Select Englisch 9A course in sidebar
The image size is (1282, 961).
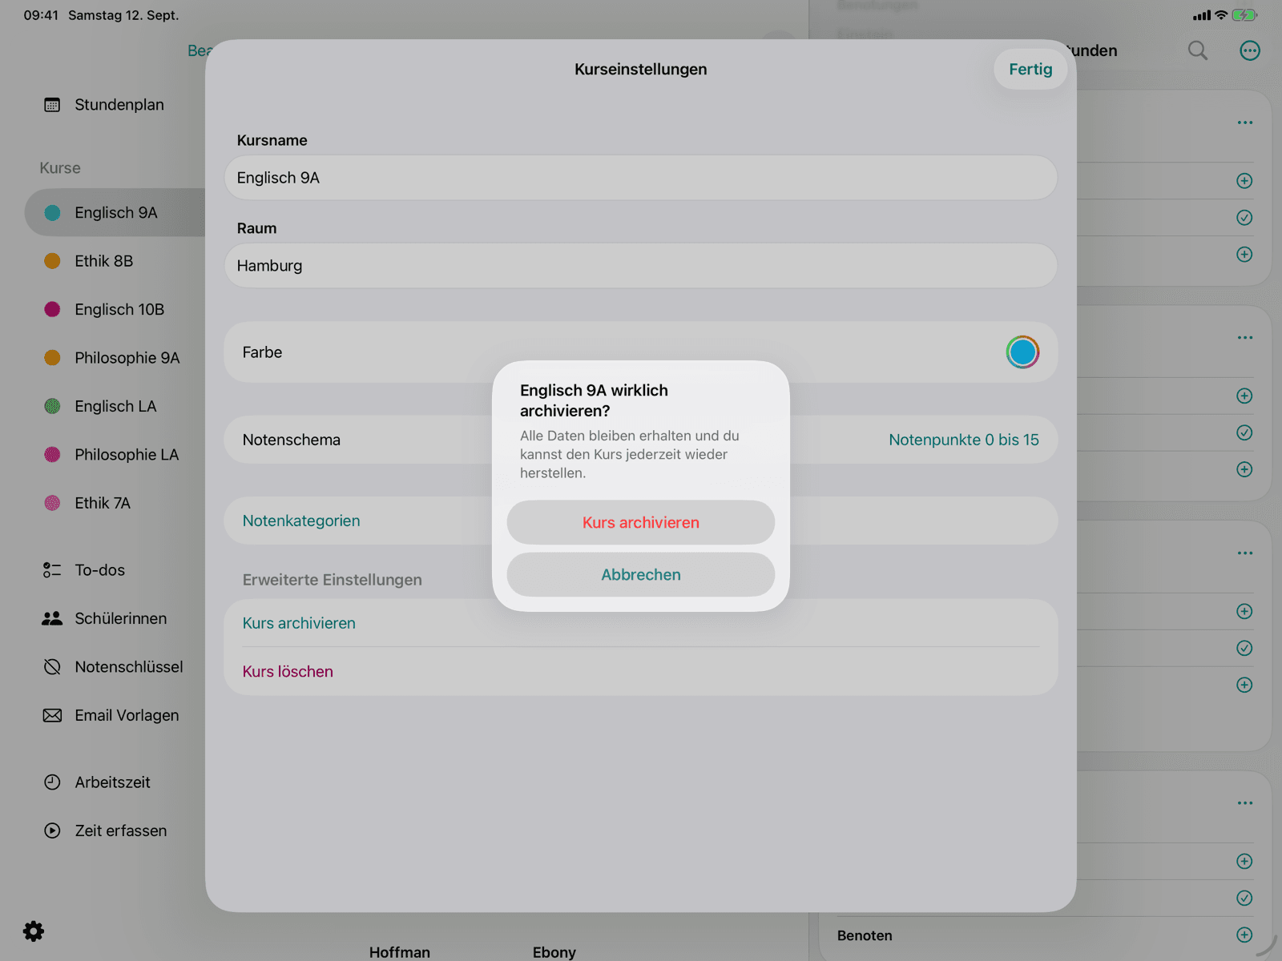(x=115, y=212)
